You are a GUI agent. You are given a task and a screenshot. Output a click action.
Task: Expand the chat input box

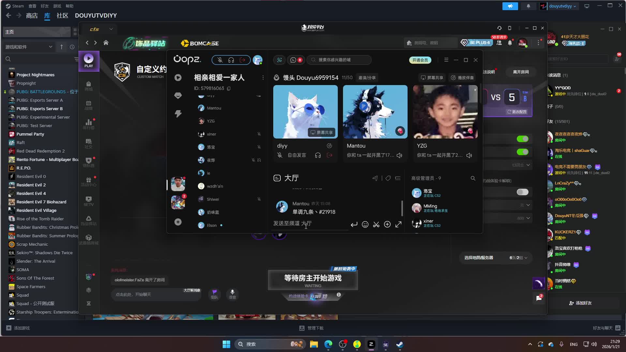tap(398, 225)
